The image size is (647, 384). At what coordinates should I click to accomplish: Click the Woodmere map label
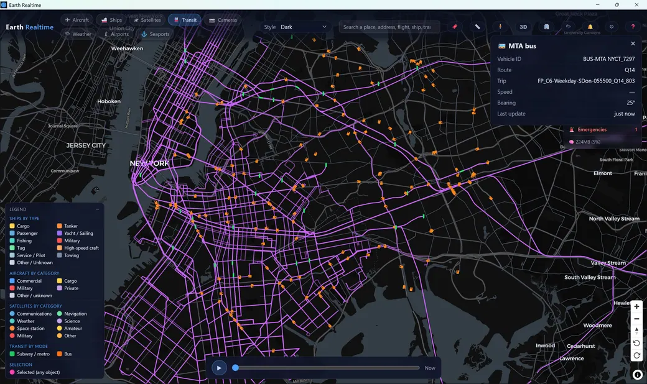point(597,326)
